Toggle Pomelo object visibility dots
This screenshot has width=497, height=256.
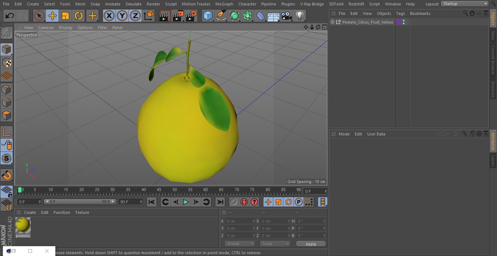403,22
